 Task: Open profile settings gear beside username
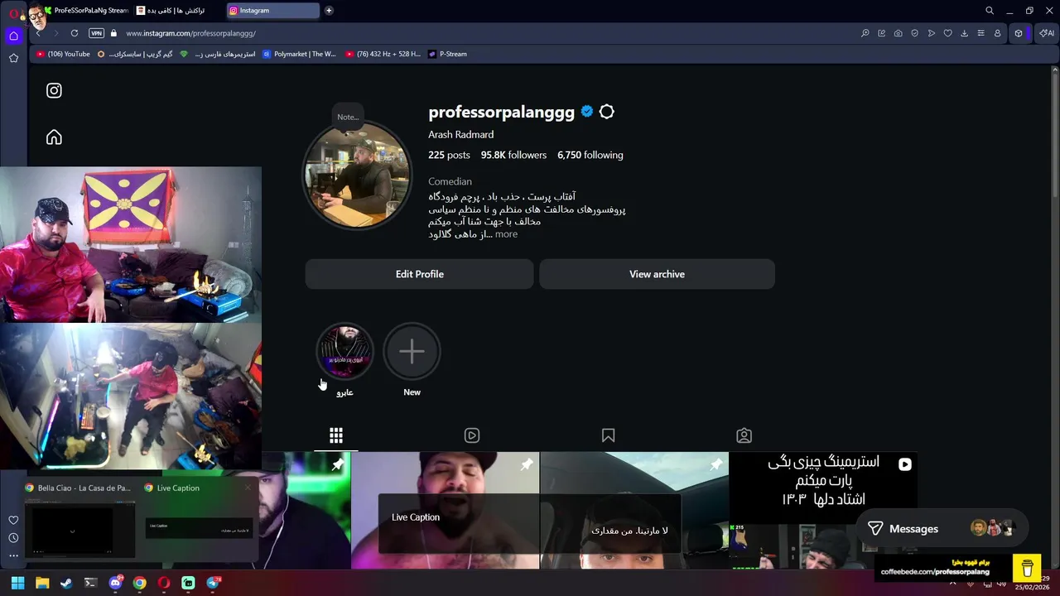click(606, 112)
